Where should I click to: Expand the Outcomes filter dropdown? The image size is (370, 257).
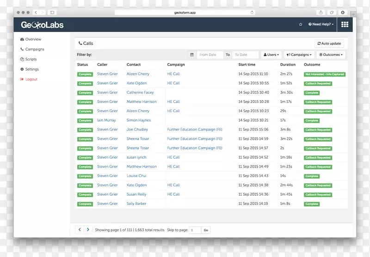(x=331, y=55)
